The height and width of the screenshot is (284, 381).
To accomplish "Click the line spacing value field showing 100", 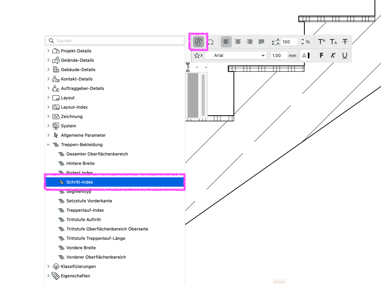I will tap(290, 42).
